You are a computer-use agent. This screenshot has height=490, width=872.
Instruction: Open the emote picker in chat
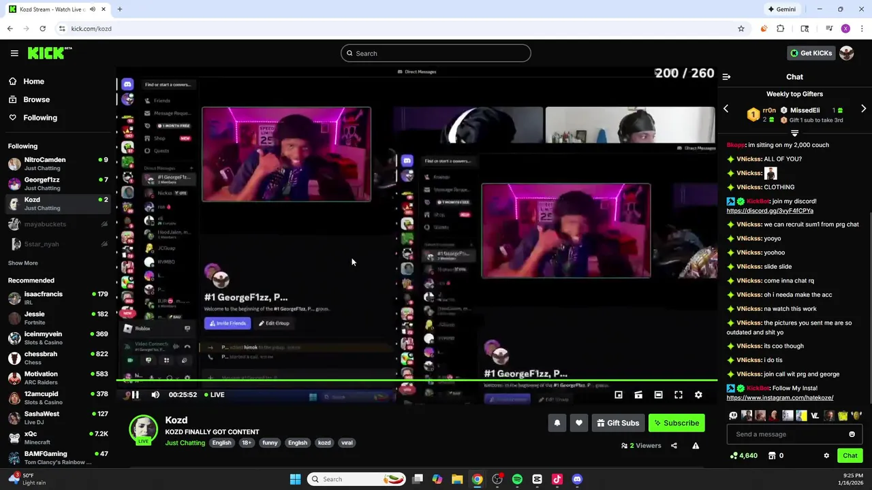[x=852, y=434]
